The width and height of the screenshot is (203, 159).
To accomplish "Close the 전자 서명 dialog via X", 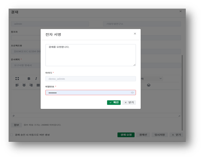I will point(135,34).
